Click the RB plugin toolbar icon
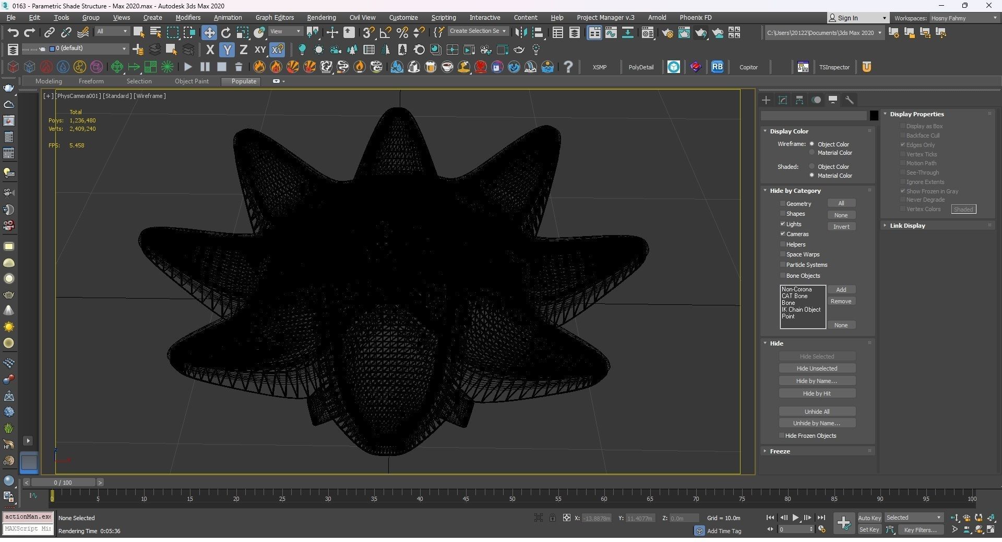 click(717, 67)
